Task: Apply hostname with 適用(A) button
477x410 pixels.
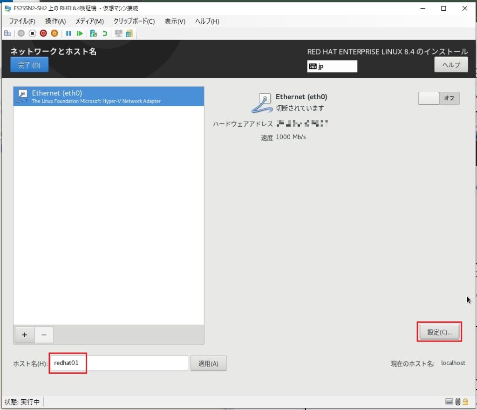Action: (208, 363)
